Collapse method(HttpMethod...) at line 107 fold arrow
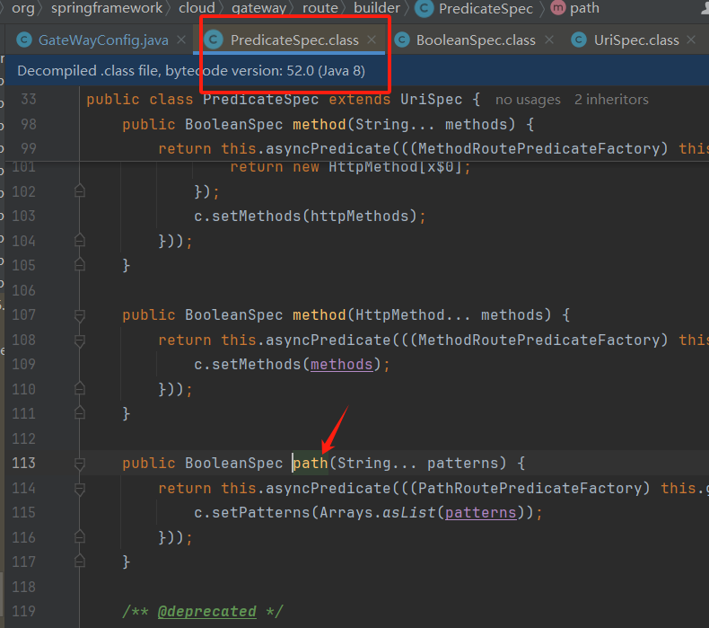The image size is (709, 628). pos(80,315)
